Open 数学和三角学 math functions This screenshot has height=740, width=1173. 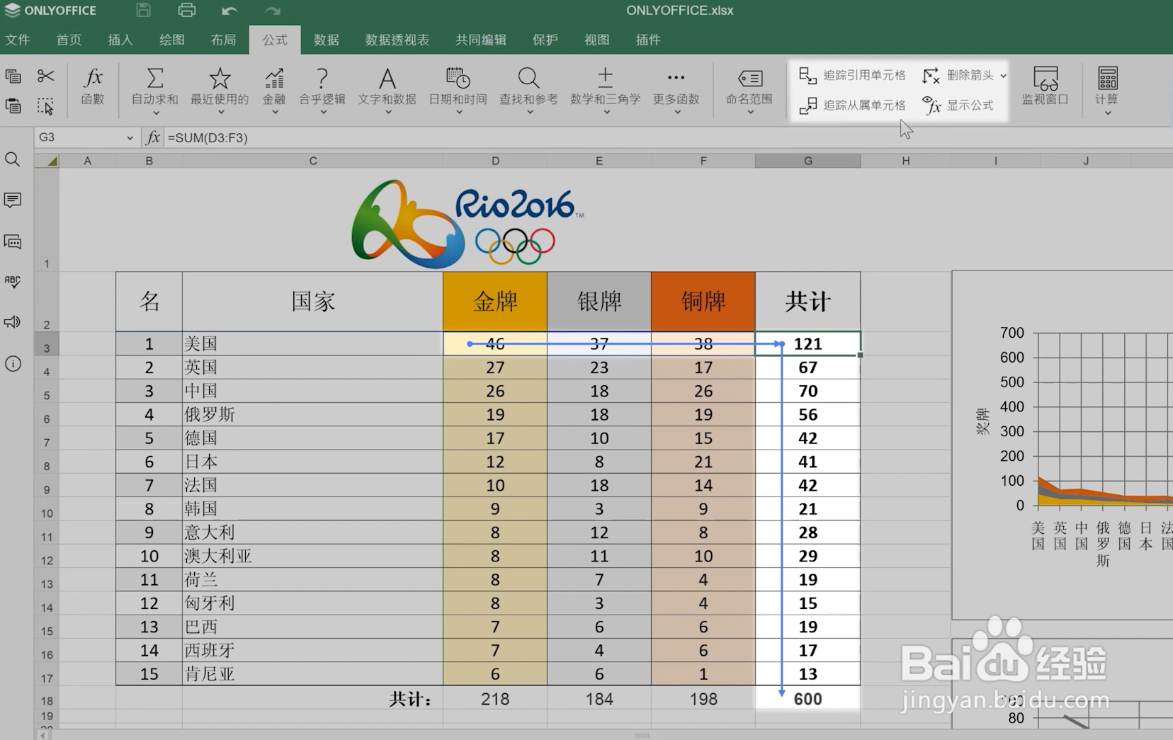[605, 86]
